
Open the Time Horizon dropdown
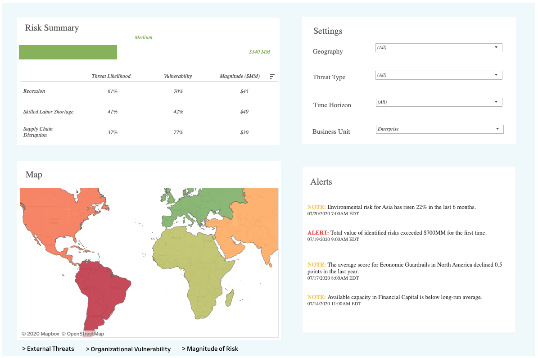[439, 102]
